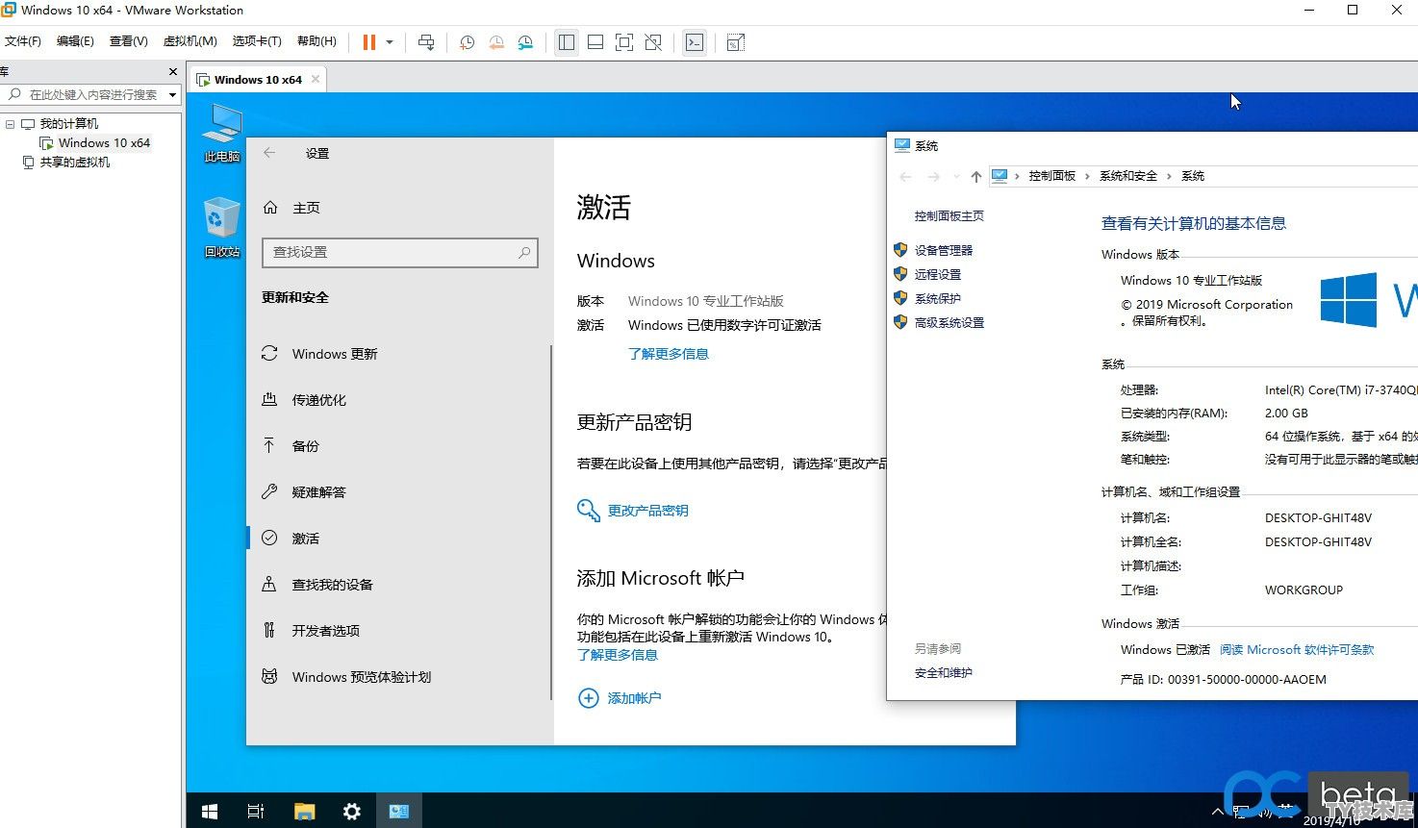Enter Unity mode icon
This screenshot has width=1418, height=828.
[653, 42]
